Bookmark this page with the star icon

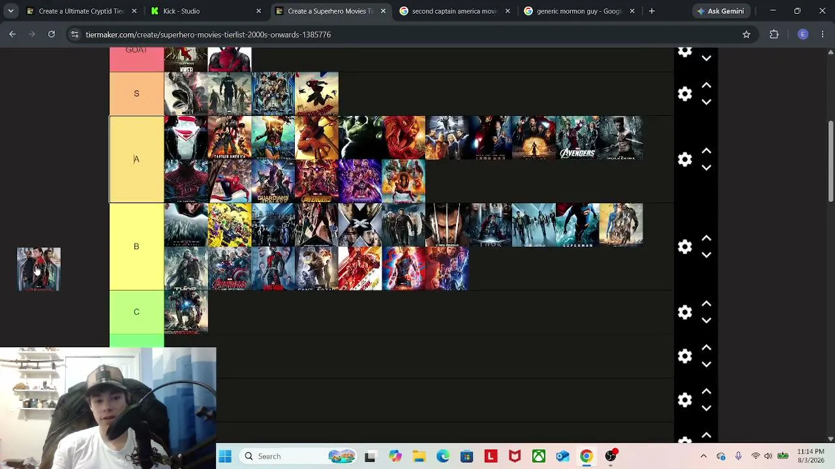(746, 35)
